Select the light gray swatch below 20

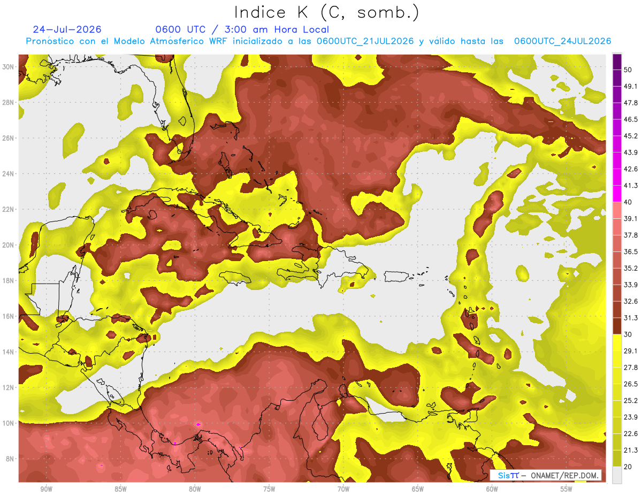click(617, 475)
